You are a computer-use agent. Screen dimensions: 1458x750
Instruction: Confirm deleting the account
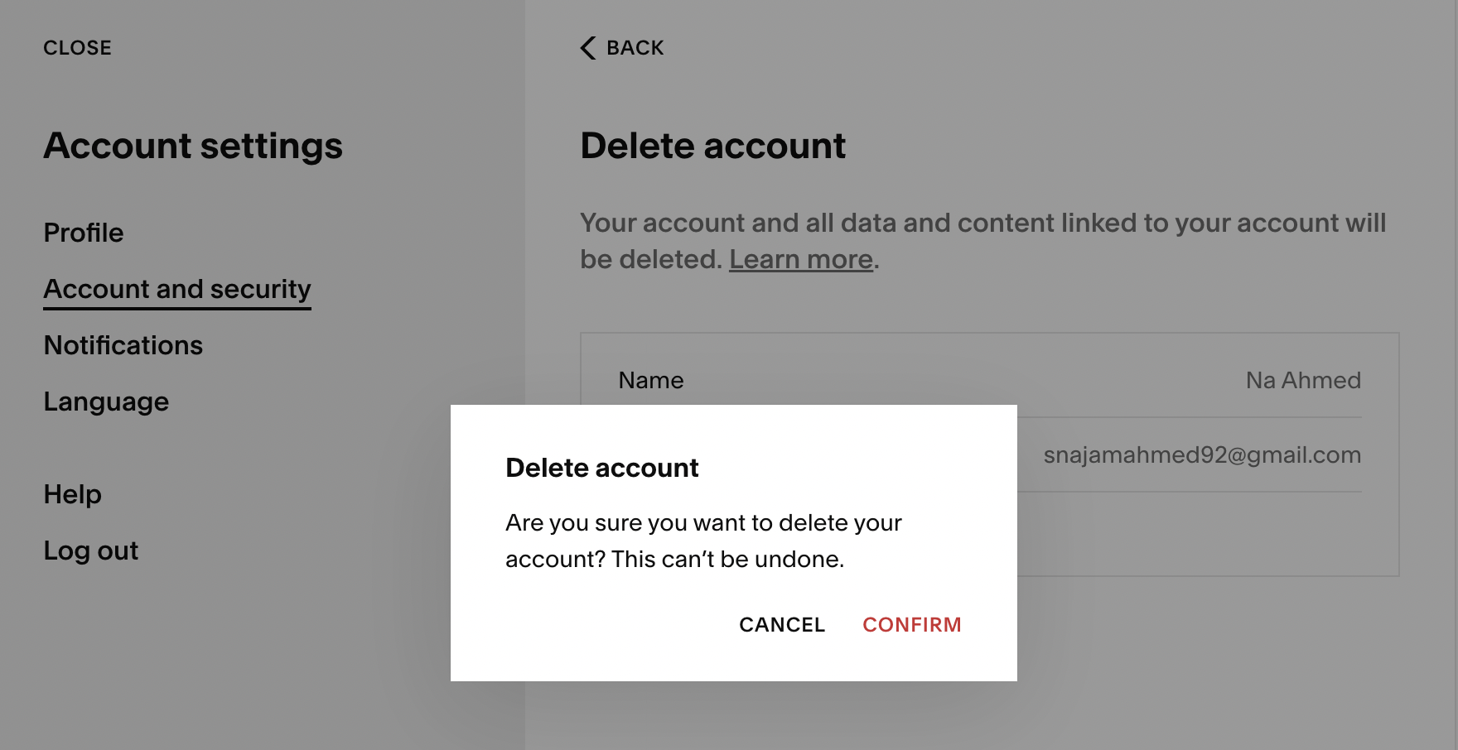point(911,624)
